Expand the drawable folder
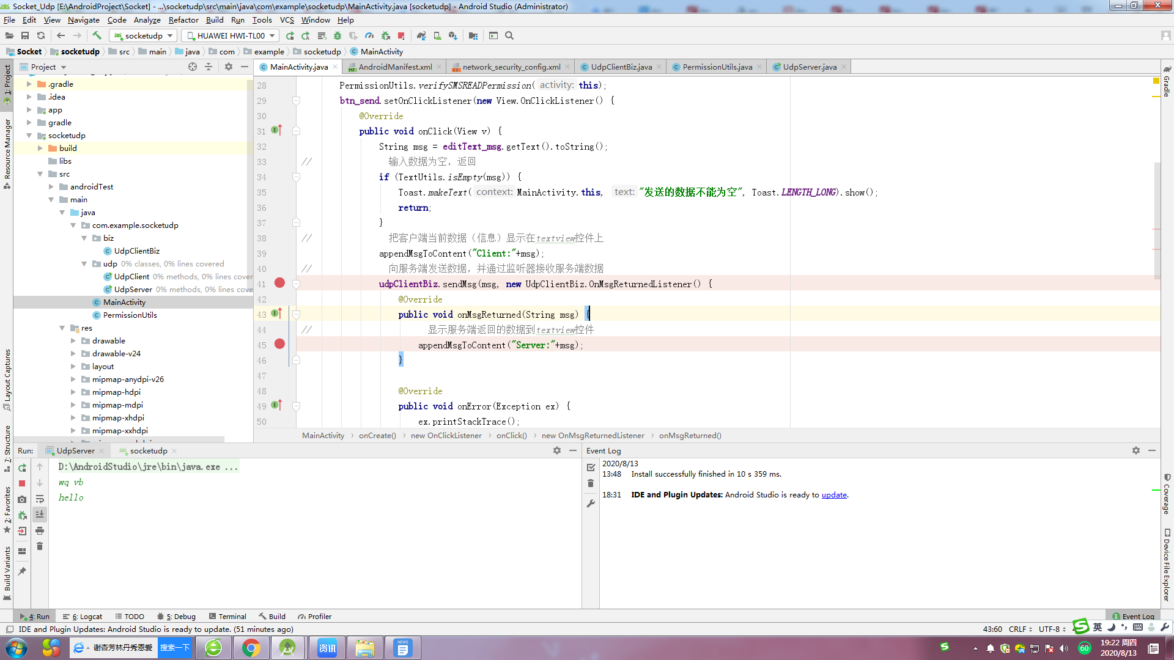Viewport: 1174px width, 660px height. tap(73, 341)
